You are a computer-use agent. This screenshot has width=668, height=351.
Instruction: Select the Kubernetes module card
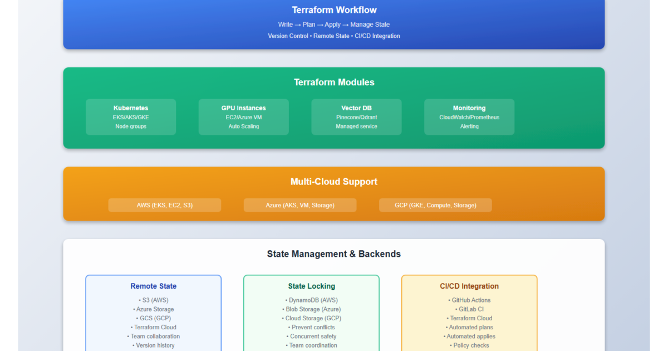coord(131,117)
